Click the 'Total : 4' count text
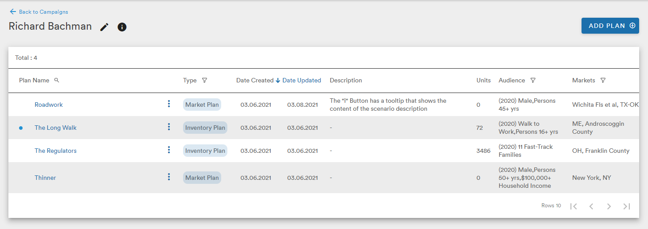Screen dimensions: 648x229 click(26, 58)
